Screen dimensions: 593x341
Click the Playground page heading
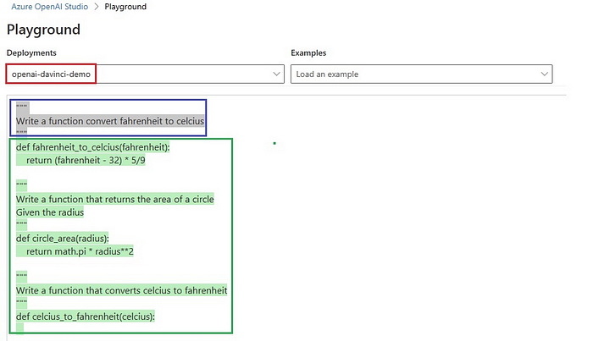pyautogui.click(x=43, y=30)
